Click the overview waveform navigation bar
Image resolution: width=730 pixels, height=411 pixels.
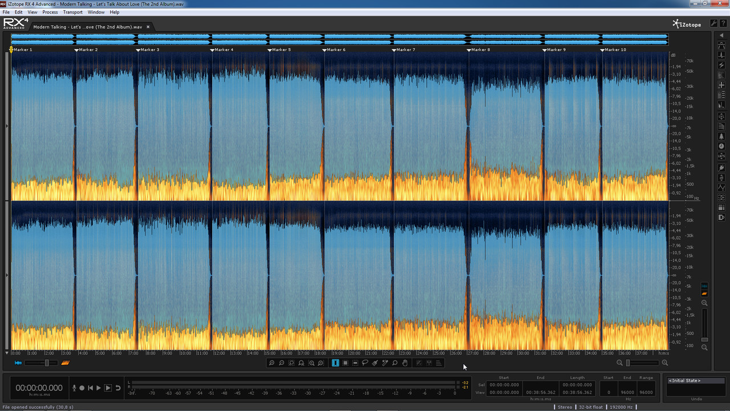point(339,39)
